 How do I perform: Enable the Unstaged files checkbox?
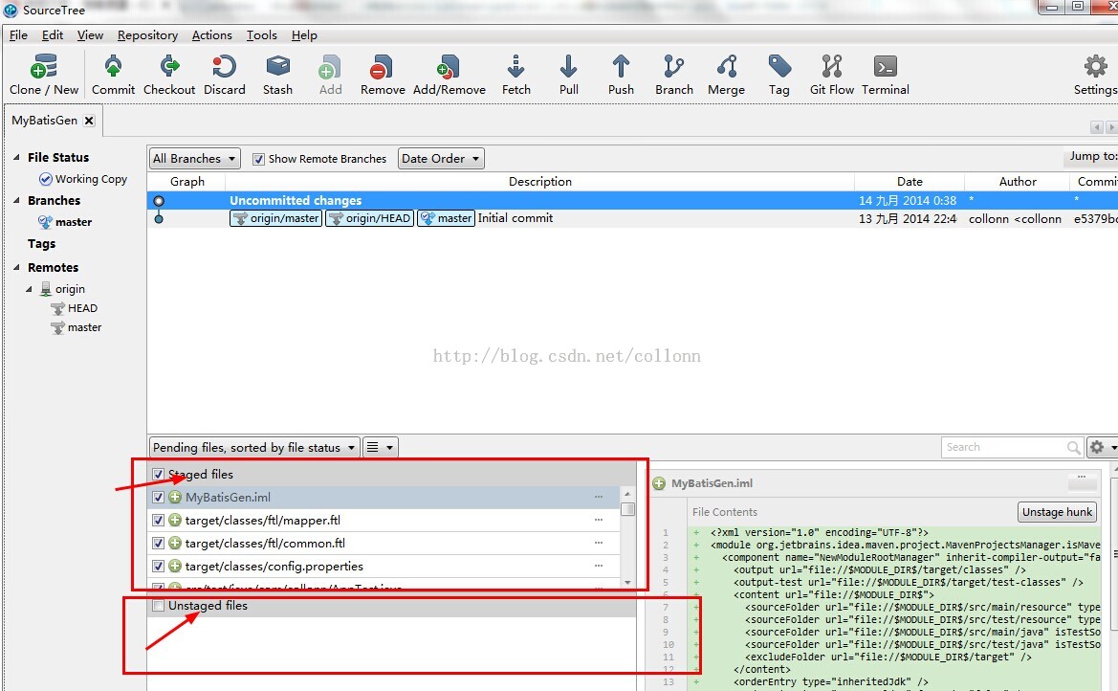(x=158, y=605)
